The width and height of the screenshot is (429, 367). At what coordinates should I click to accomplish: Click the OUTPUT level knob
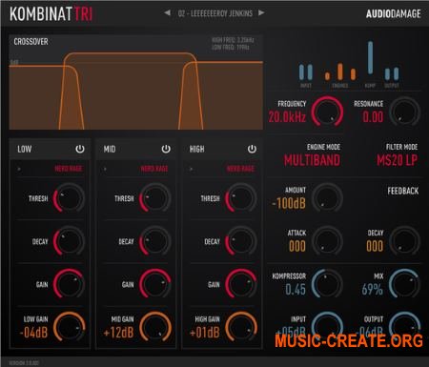pos(405,326)
